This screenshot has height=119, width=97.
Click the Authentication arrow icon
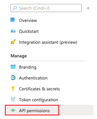pyautogui.click(x=13, y=78)
